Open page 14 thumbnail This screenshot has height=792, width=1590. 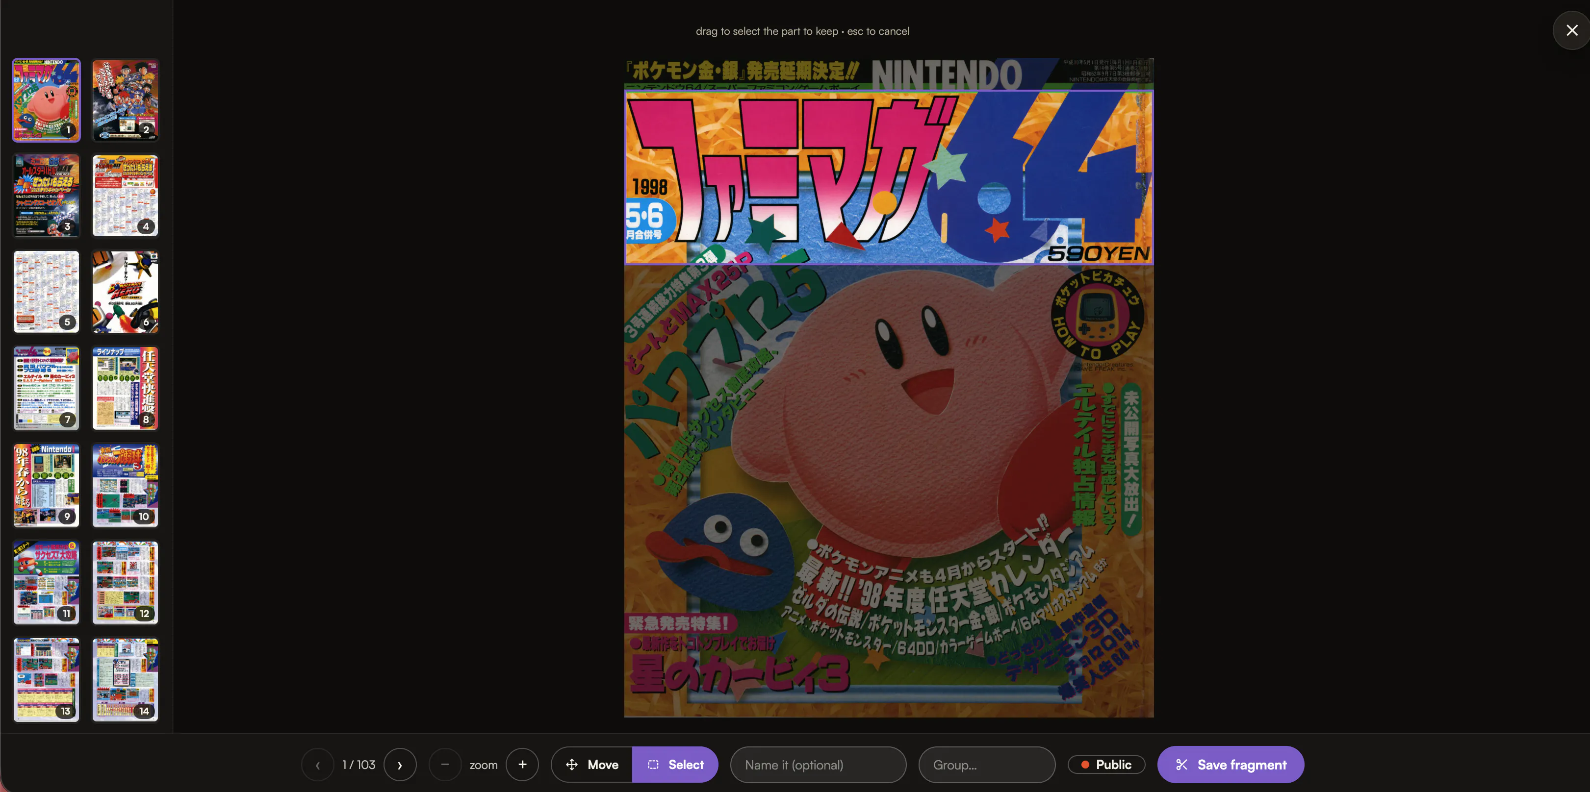pos(125,680)
